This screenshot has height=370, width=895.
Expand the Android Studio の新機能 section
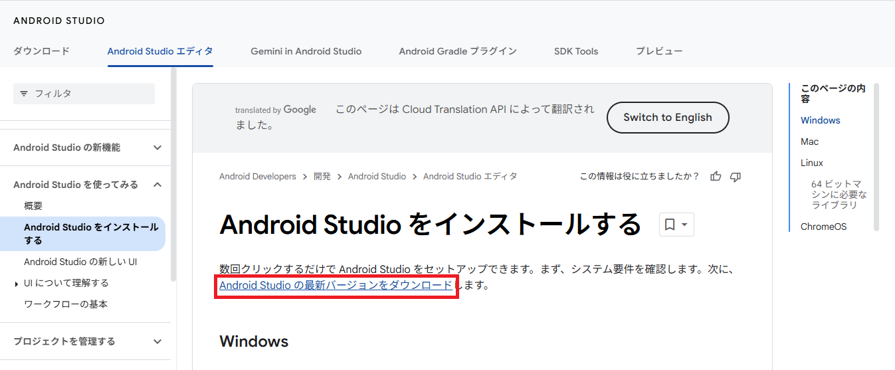(157, 147)
